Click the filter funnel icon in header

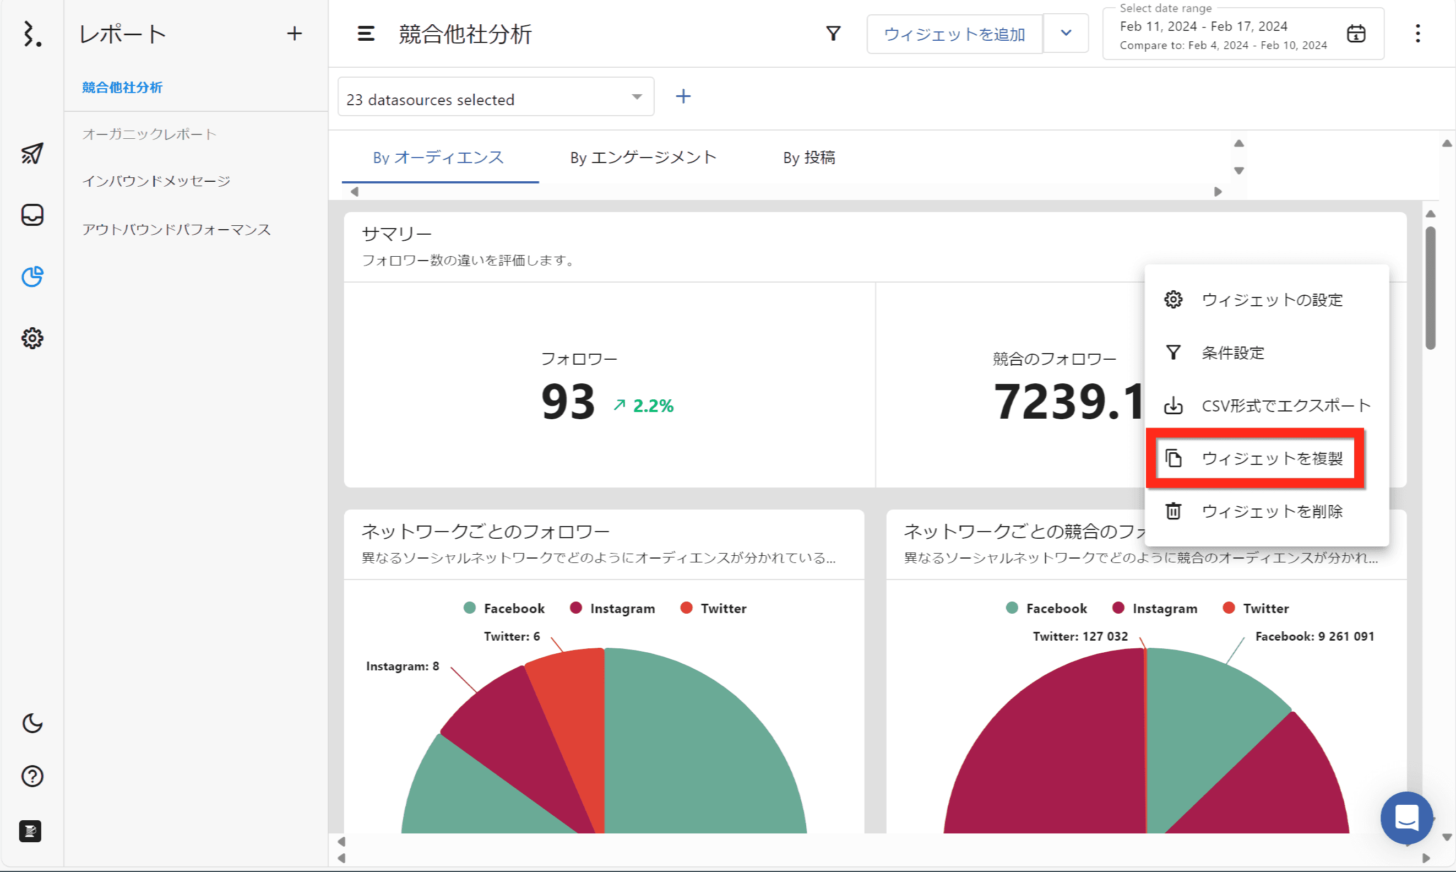(833, 34)
